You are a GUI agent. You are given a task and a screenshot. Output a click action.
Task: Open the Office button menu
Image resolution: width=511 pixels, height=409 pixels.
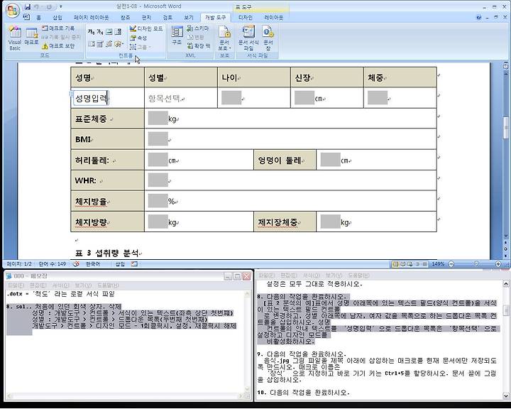point(12,10)
